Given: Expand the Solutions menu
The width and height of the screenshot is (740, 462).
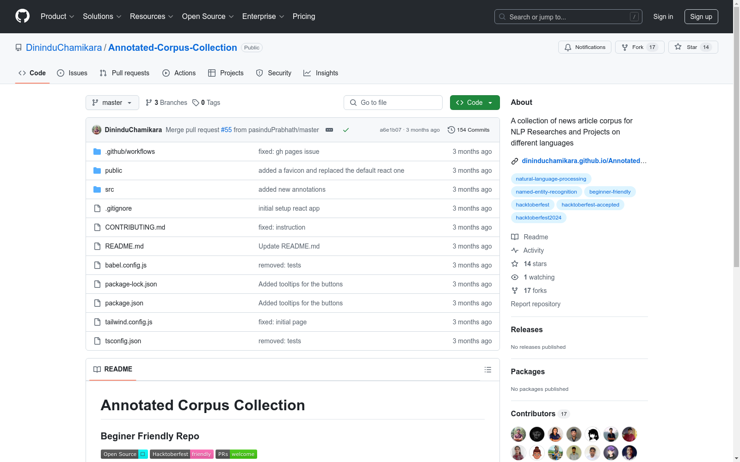Looking at the screenshot, I should click(102, 17).
